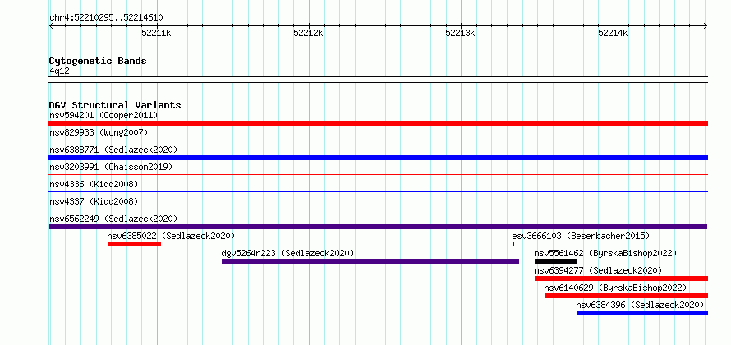Click the thin red nsv4337 line
731x345 pixels.
pos(378,209)
